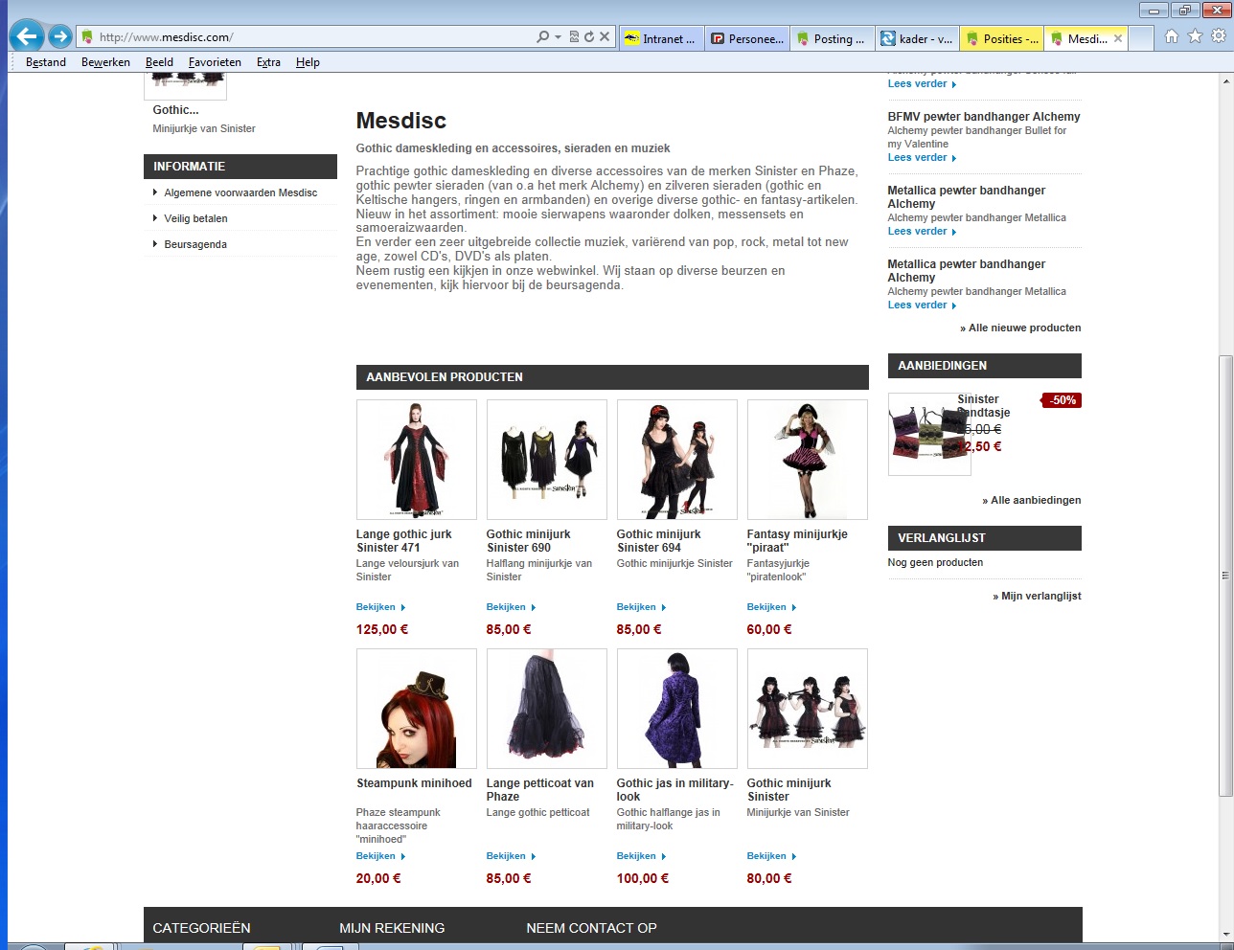The height and width of the screenshot is (950, 1234).
Task: Click the 60,00 € price
Action: click(769, 629)
